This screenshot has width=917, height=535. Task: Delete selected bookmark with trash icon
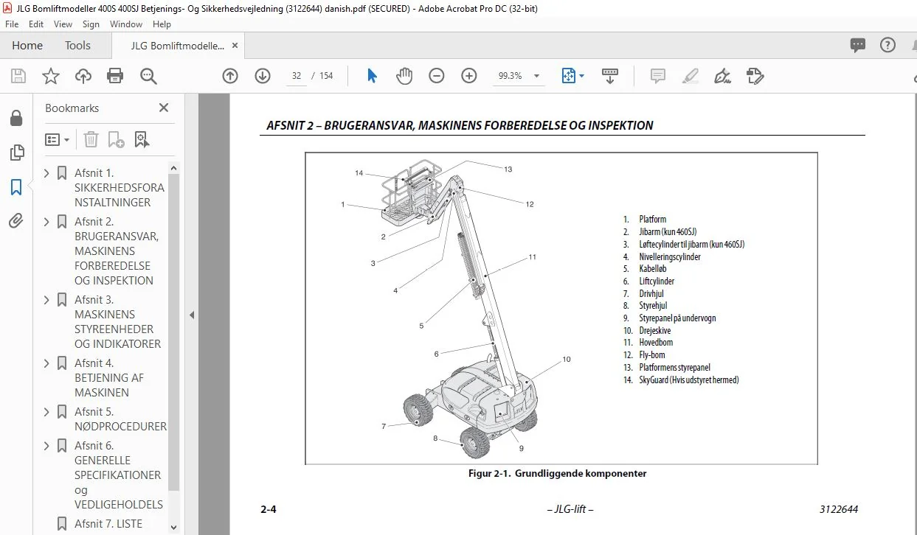[x=91, y=139]
